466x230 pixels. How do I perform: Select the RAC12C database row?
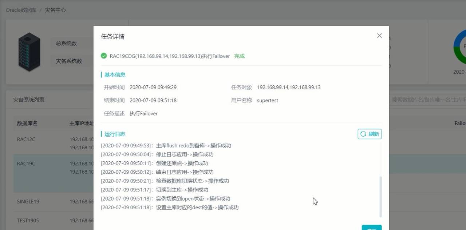[x=26, y=139]
